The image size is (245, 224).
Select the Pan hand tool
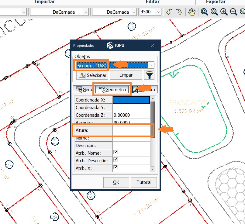tap(191, 12)
